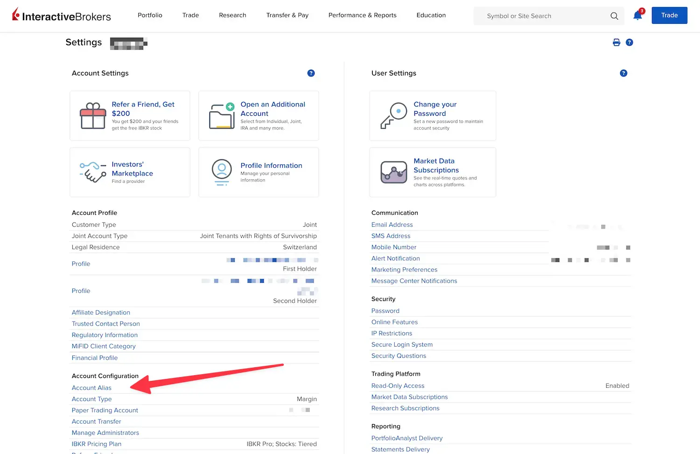Viewport: 700px width, 454px height.
Task: Click 'IBKR Pro; Stocks: Tiered' value
Action: point(281,444)
